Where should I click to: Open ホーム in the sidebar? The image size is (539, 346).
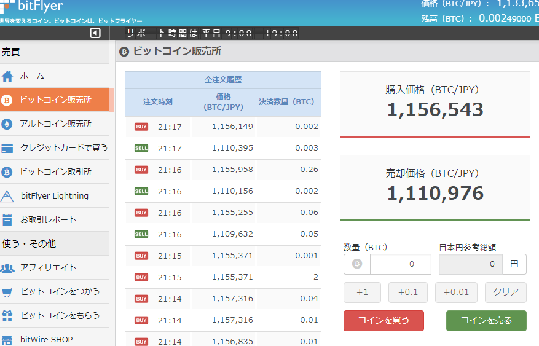point(54,76)
